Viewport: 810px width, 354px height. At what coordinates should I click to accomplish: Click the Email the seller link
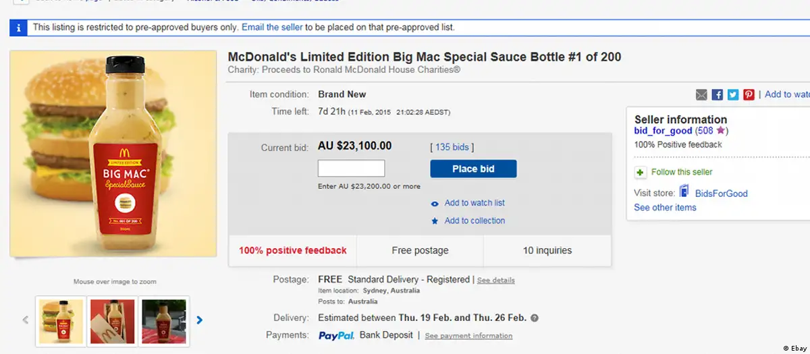[x=272, y=28]
